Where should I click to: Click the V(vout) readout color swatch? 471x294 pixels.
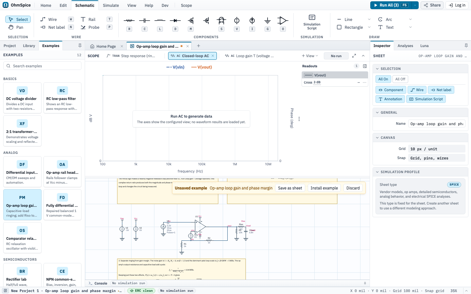pyautogui.click(x=308, y=75)
